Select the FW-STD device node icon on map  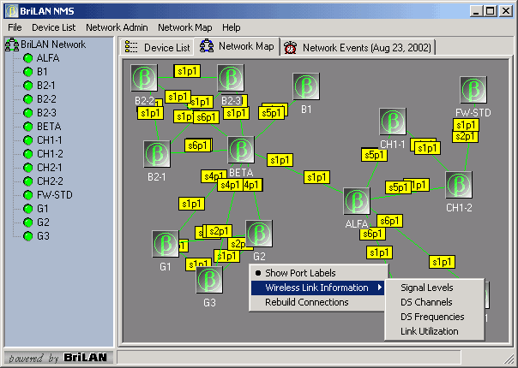pos(473,90)
